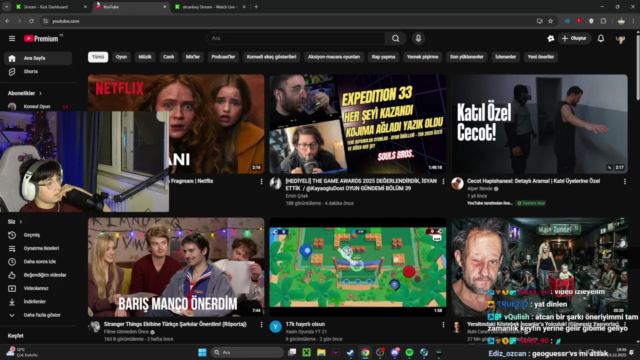Select the Mix'ler filter chip
Image resolution: width=640 pixels, height=360 pixels.
click(x=193, y=57)
